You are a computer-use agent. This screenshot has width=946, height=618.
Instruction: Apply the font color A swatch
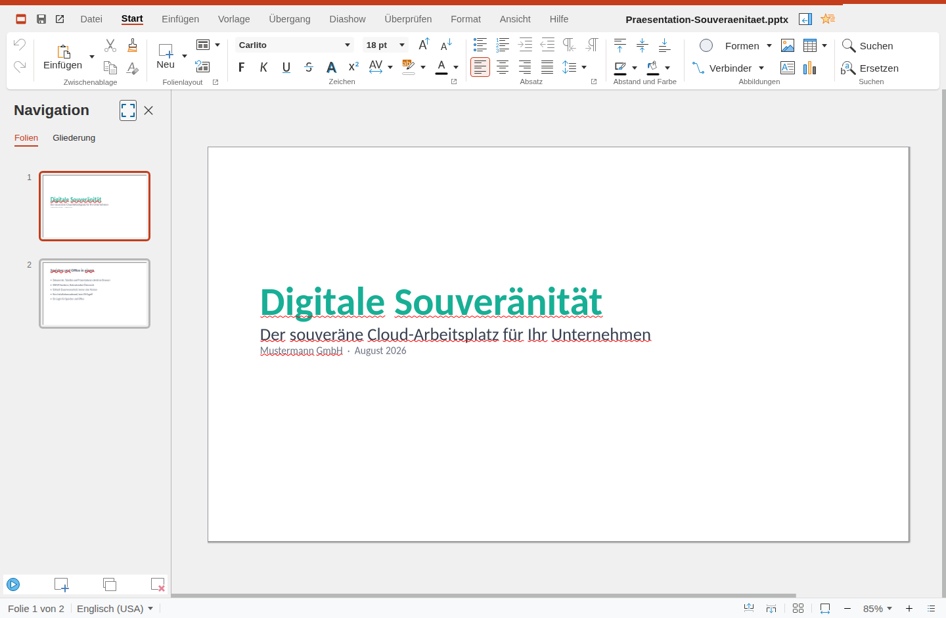point(441,67)
